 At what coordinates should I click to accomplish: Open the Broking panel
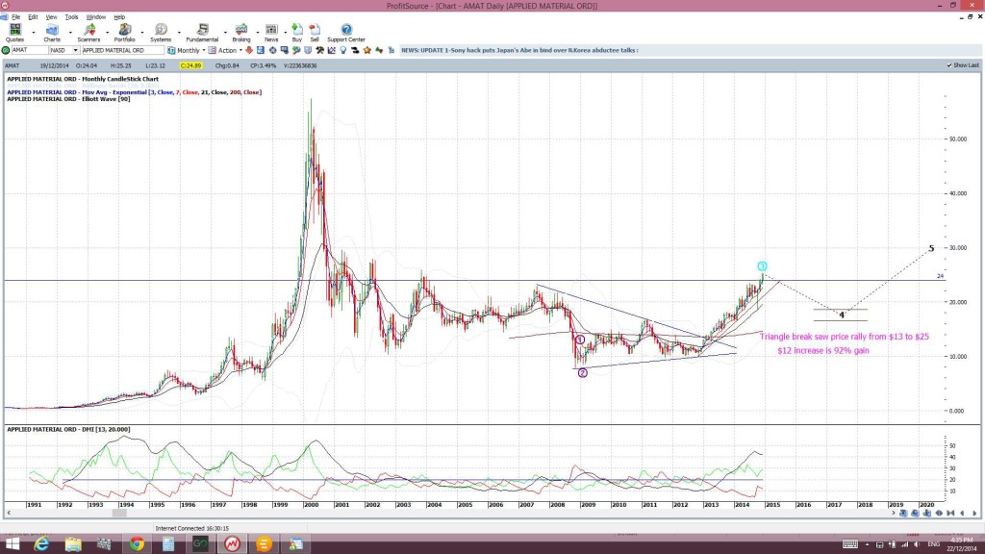tap(241, 33)
